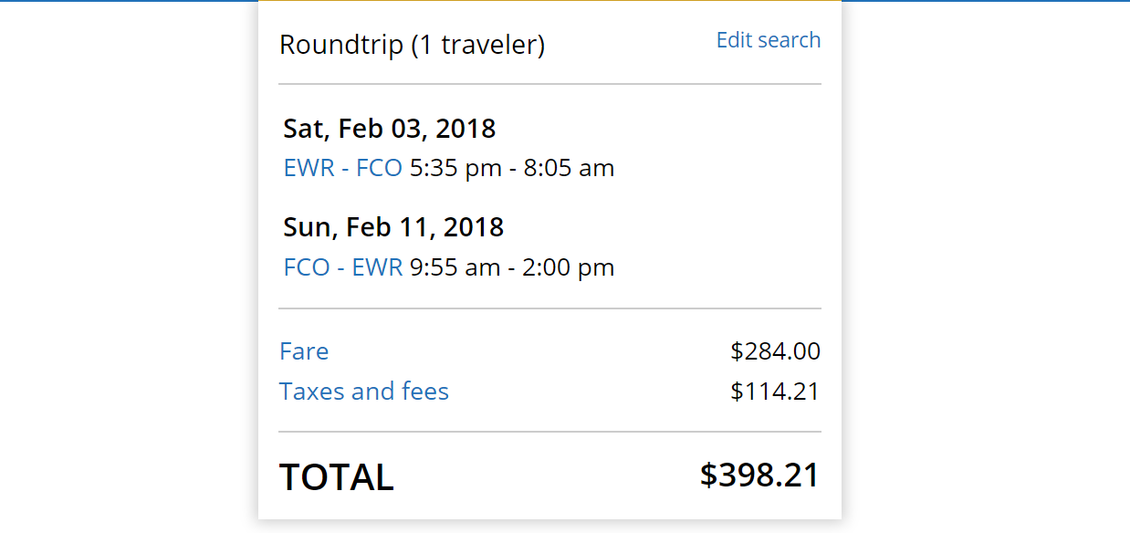Open the Taxes and fees breakdown link

pyautogui.click(x=363, y=392)
